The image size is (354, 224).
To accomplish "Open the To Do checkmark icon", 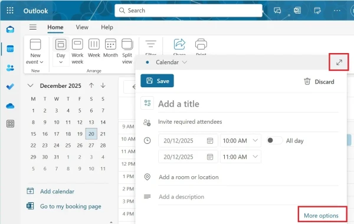I will coord(10,87).
